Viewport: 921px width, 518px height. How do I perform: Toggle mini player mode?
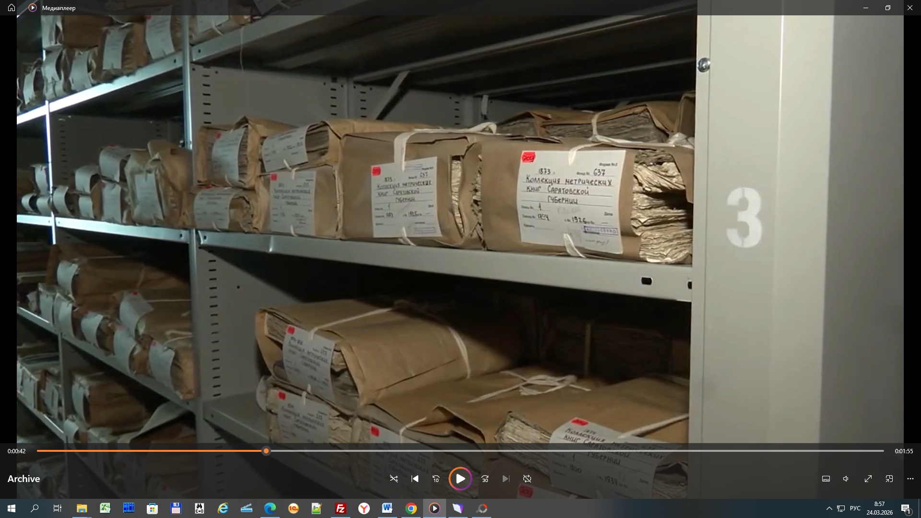889,479
